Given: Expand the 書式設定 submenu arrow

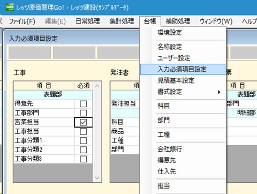Looking at the screenshot, I should pos(219,92).
